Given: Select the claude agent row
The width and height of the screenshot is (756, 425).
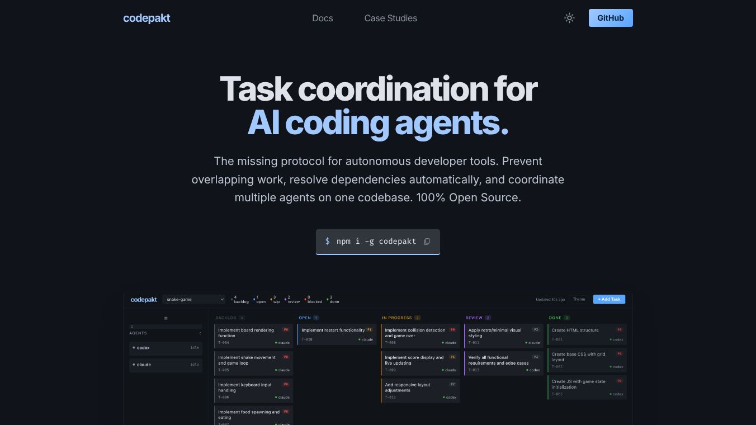Looking at the screenshot, I should coord(166,365).
